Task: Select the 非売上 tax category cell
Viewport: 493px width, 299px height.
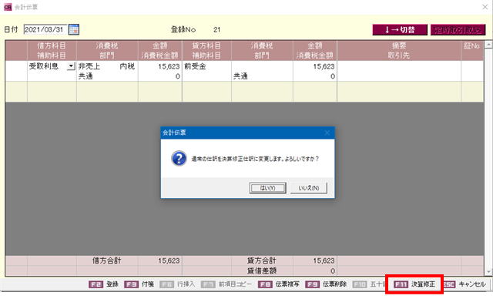Action: point(89,66)
